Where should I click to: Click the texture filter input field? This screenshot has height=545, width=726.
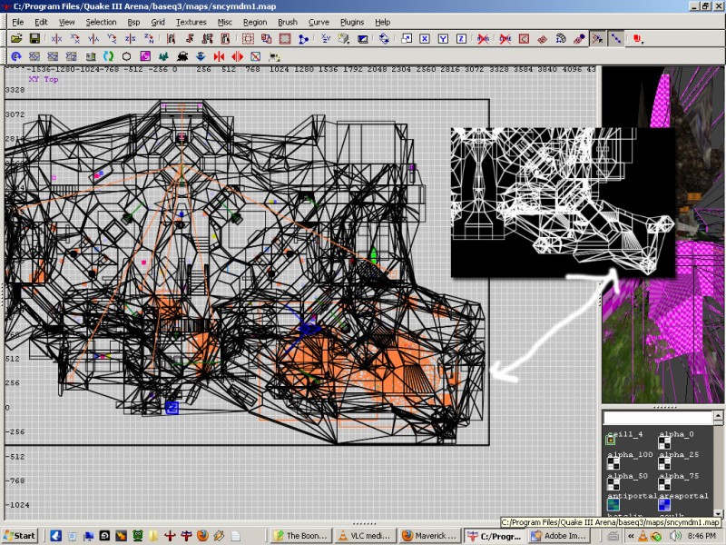[658, 418]
